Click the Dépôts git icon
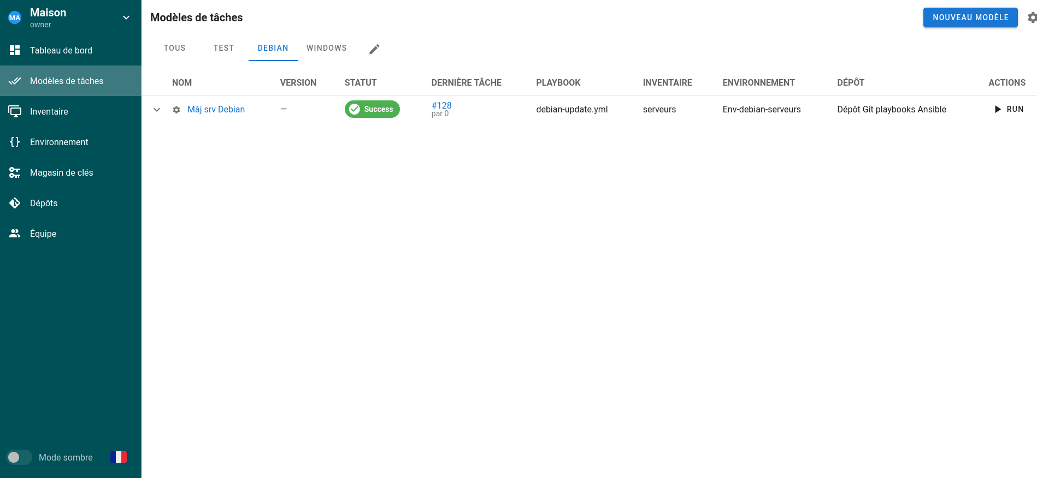This screenshot has height=478, width=1037. pos(15,203)
